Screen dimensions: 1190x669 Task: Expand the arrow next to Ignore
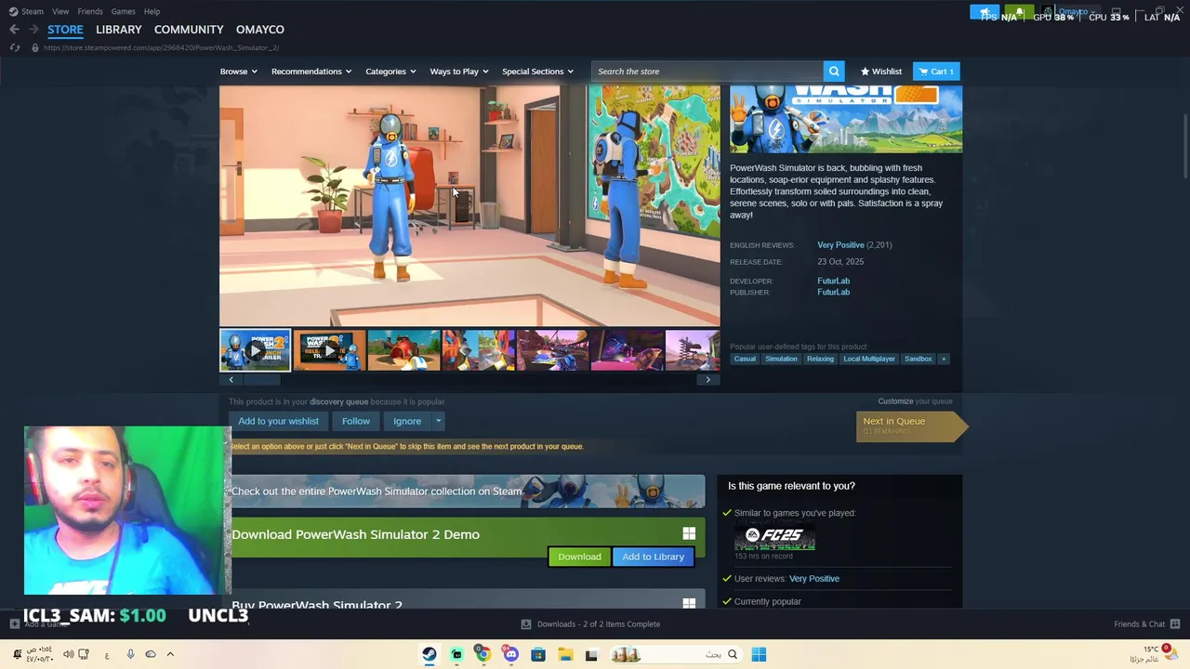pos(438,421)
